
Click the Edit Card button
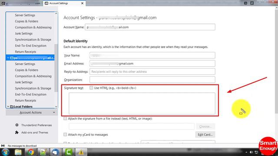pyautogui.click(x=205, y=135)
